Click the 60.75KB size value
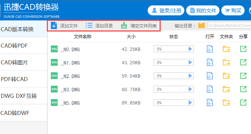Viewport: 251px width, 134px height. pos(131,89)
